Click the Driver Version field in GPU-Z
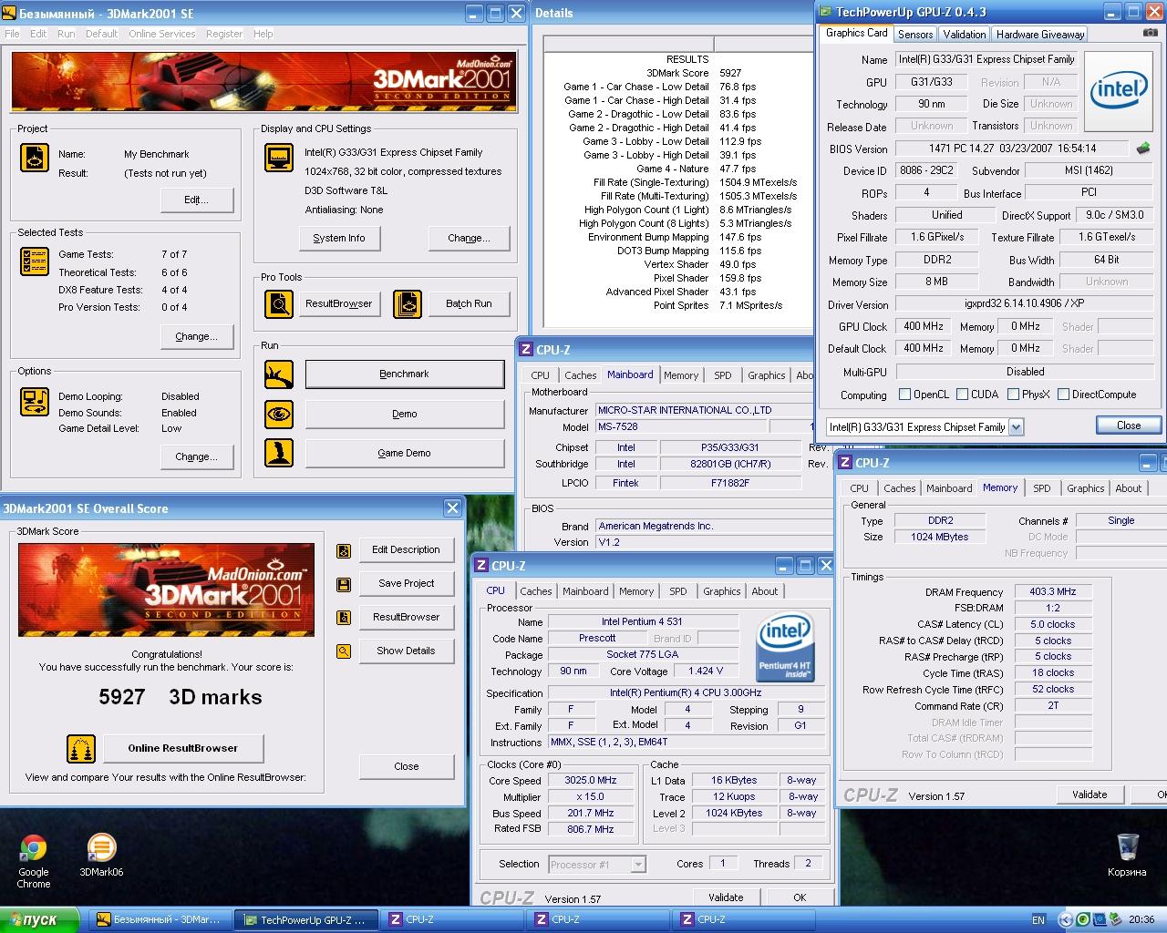Image resolution: width=1167 pixels, height=933 pixels. coord(1026,304)
